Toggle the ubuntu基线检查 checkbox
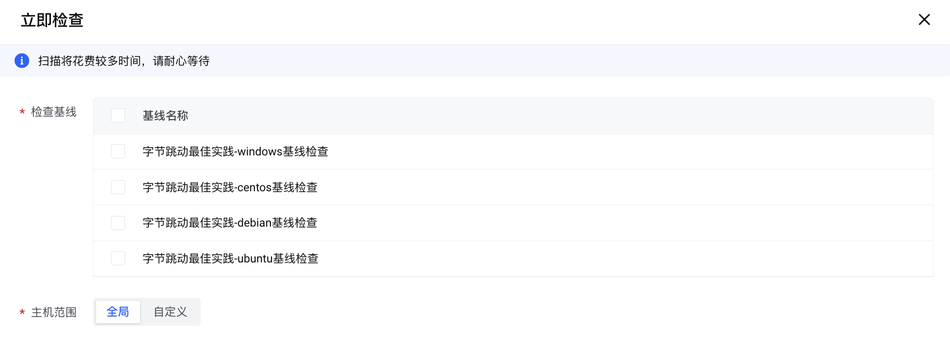 click(x=118, y=259)
